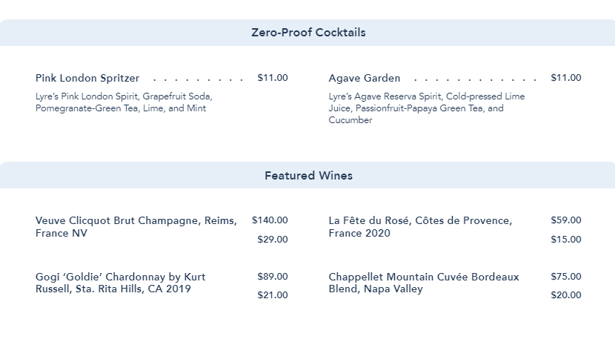This screenshot has width=615, height=342.
Task: Click the $59.00 La Fête du Rosé price
Action: click(566, 220)
